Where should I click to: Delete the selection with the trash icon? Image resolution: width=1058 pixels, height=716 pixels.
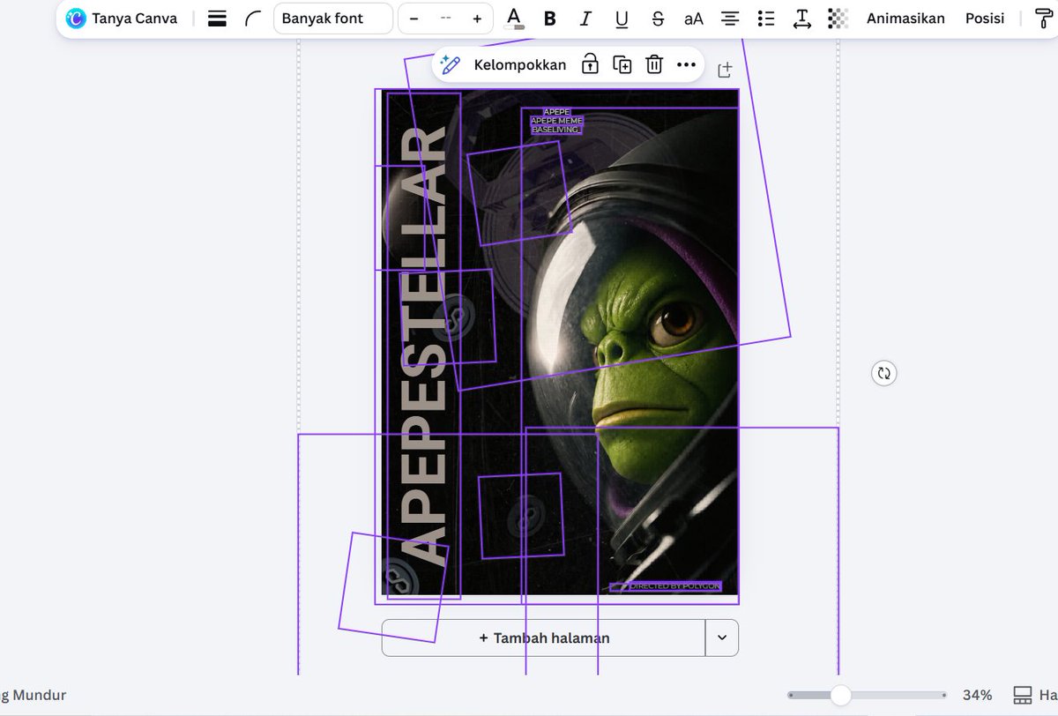point(654,64)
